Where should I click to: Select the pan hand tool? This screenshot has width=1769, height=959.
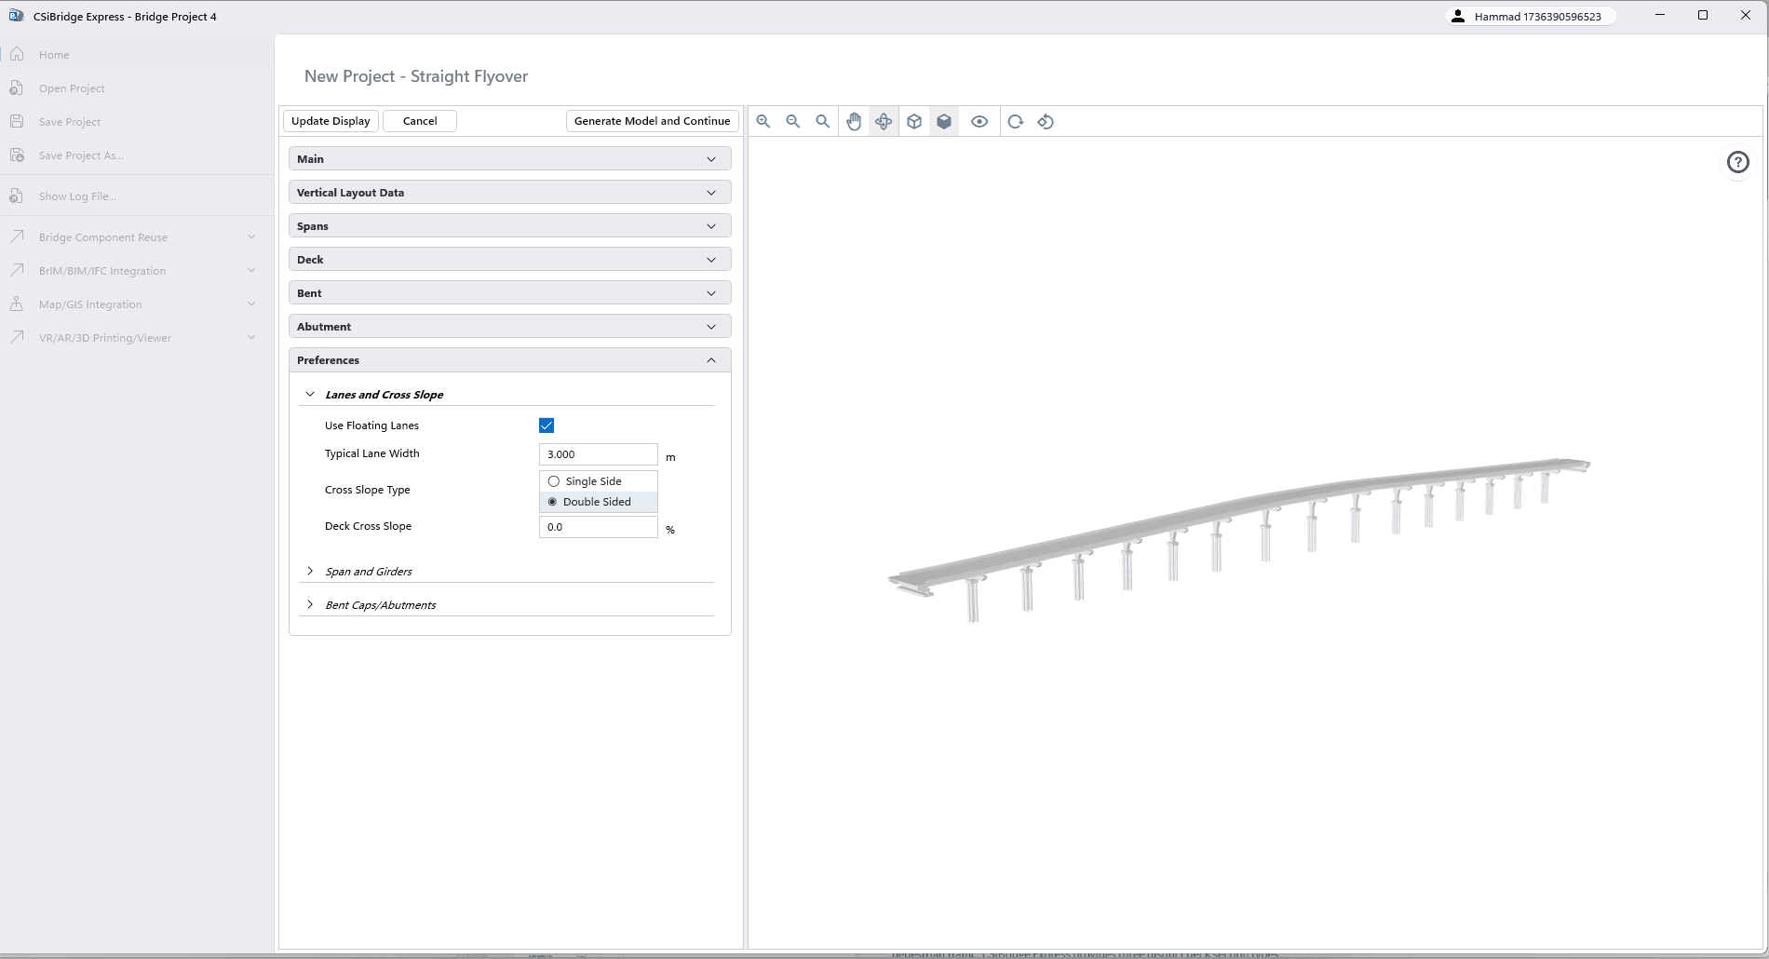pyautogui.click(x=854, y=121)
